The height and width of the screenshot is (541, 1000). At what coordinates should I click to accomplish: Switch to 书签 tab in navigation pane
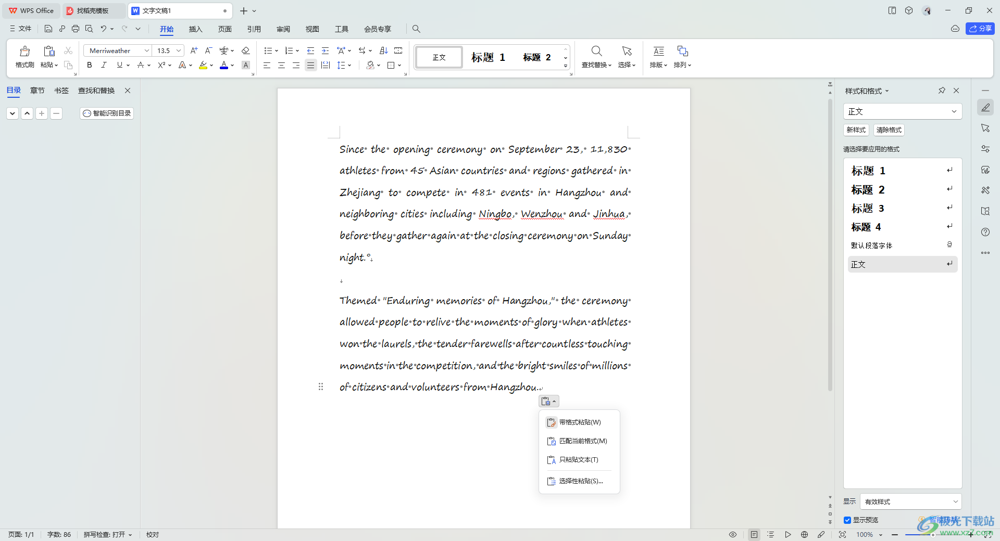click(61, 91)
